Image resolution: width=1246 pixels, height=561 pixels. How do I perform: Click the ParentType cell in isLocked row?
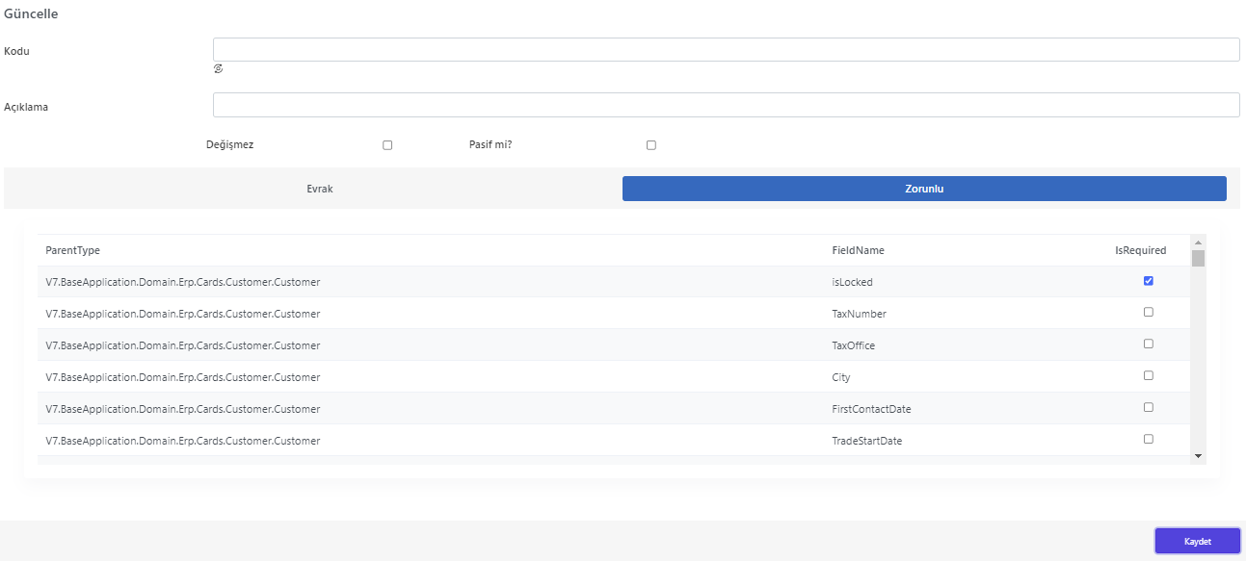[x=183, y=282]
